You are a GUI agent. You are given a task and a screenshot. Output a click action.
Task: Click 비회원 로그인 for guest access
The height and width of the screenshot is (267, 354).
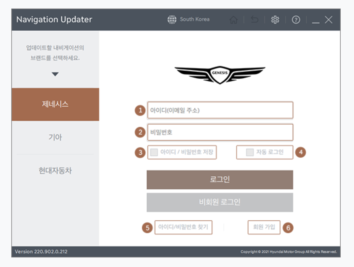[x=220, y=202]
